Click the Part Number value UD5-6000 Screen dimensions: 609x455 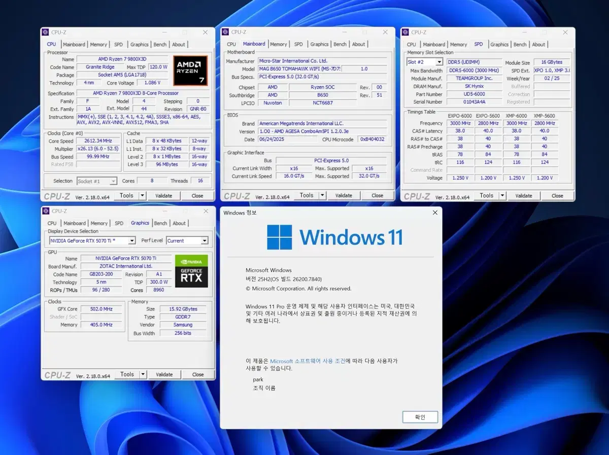click(x=473, y=94)
